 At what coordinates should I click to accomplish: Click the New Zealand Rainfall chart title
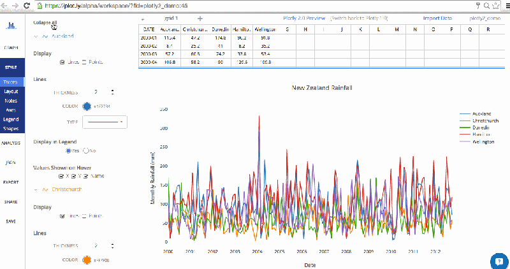tap(322, 87)
